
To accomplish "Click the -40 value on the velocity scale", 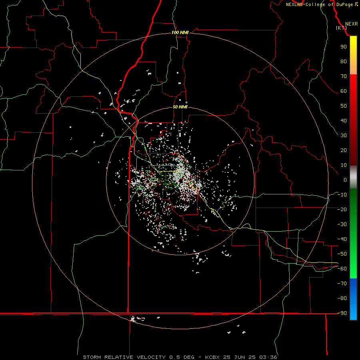I will click(342, 239).
